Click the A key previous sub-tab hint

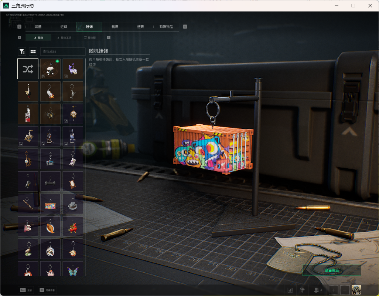coord(20,37)
